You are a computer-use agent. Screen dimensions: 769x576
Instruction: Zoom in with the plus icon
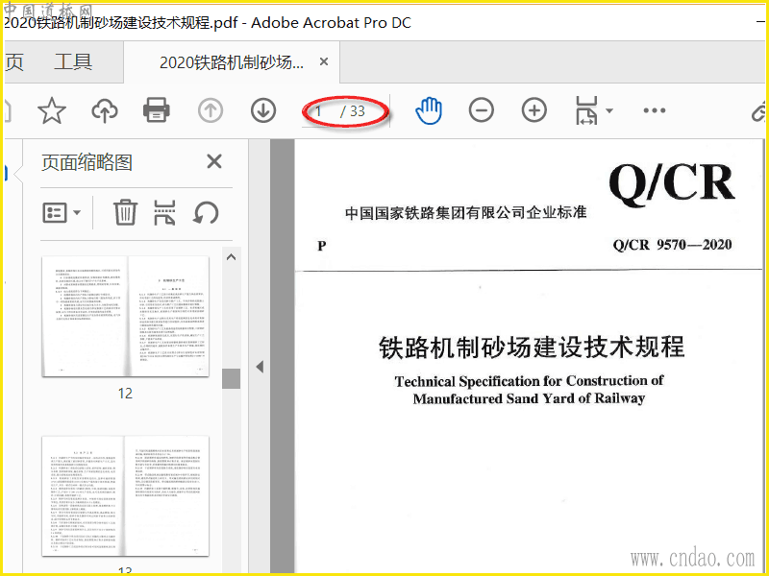coord(534,110)
